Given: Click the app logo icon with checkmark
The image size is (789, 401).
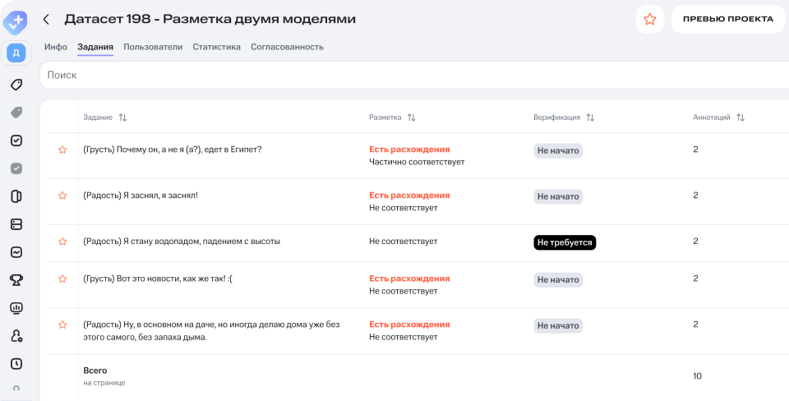Looking at the screenshot, I should tap(15, 21).
